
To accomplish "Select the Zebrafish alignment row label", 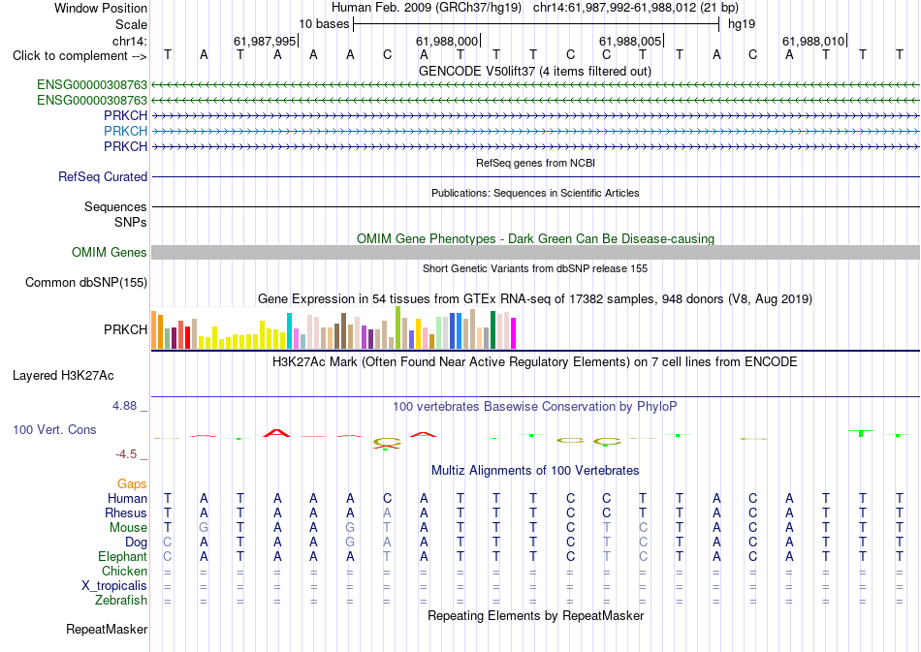I will (120, 601).
